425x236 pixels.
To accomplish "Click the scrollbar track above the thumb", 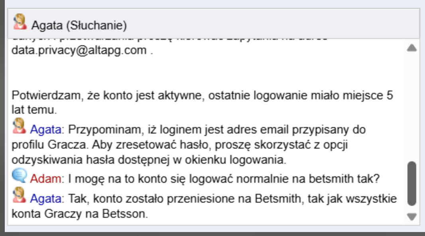I will [x=412, y=106].
